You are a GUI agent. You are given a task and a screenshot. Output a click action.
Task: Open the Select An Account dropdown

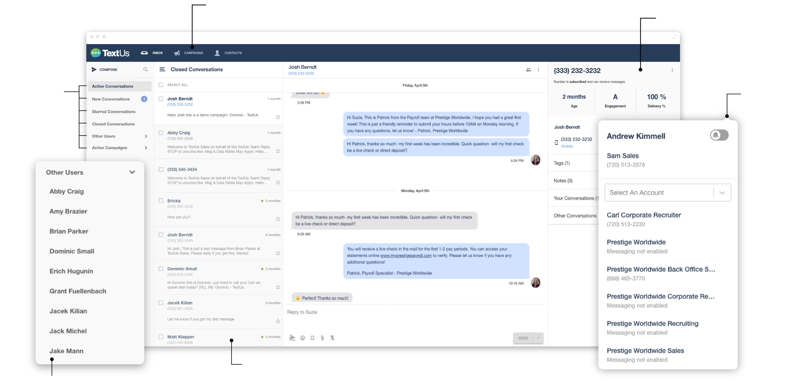668,193
